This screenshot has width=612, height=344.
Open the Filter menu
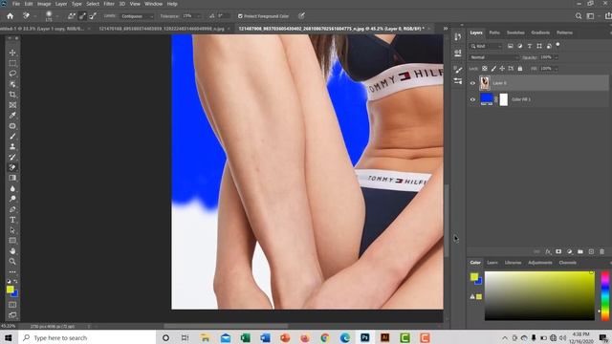109,4
